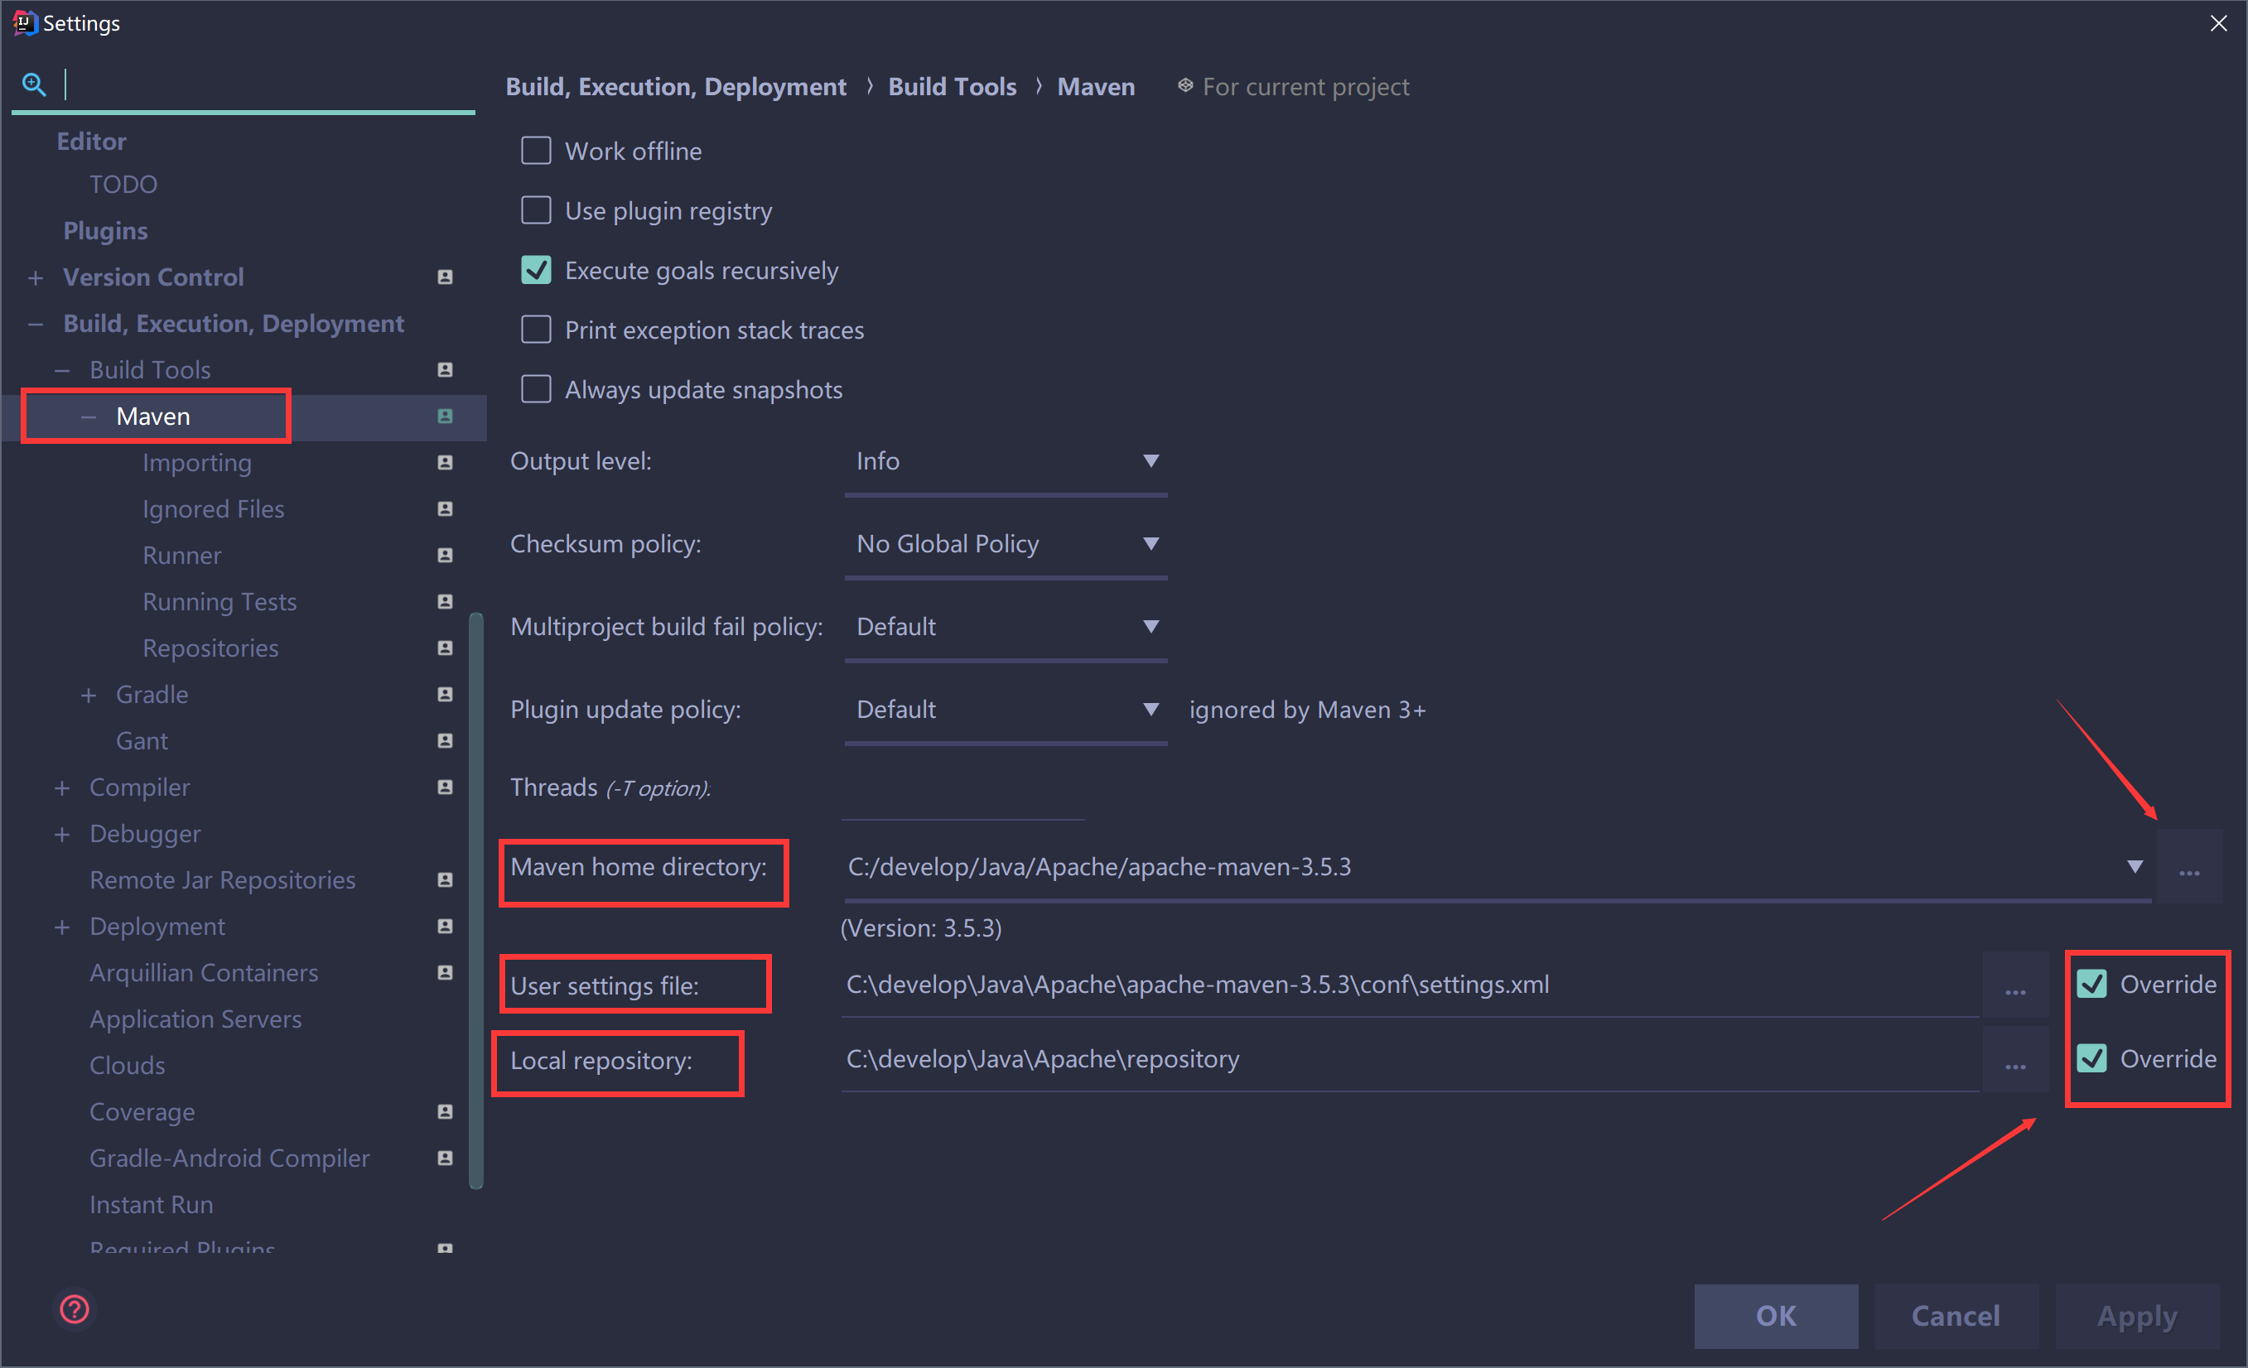Uncheck Execute goals recursively

click(x=537, y=270)
